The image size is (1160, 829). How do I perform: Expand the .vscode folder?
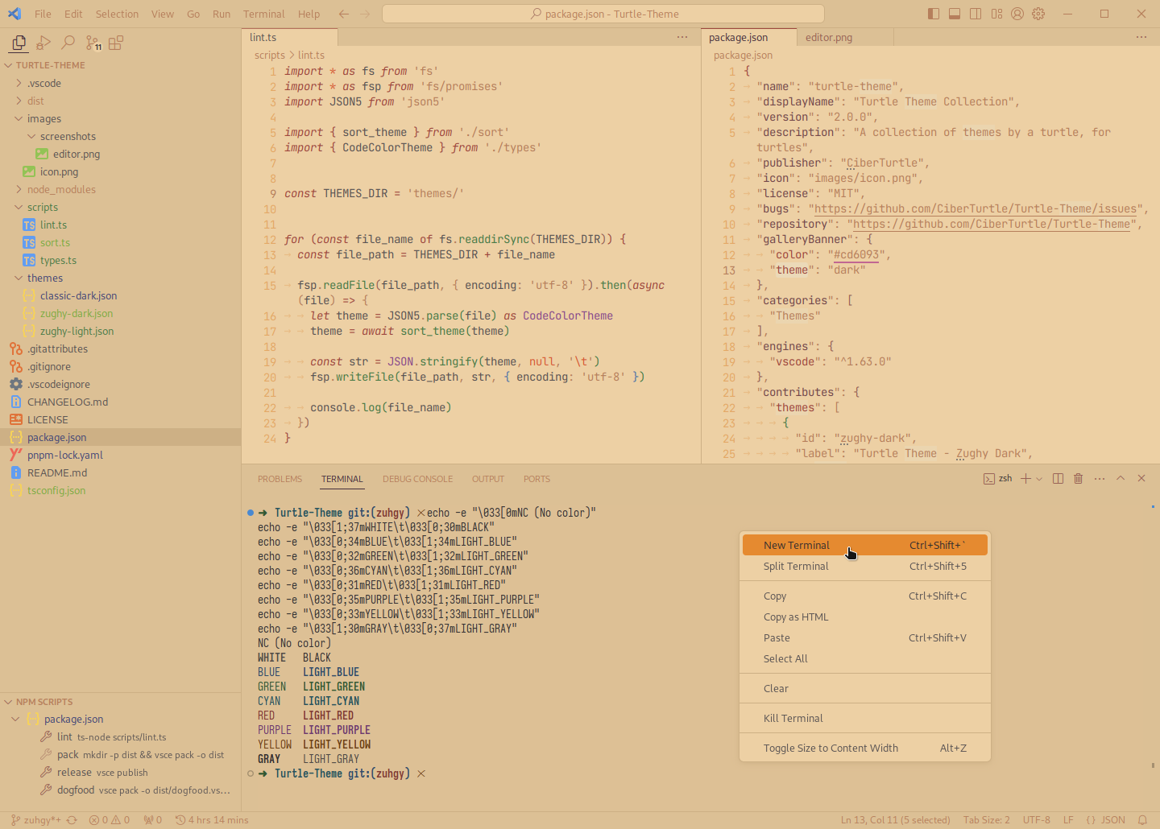121,83
